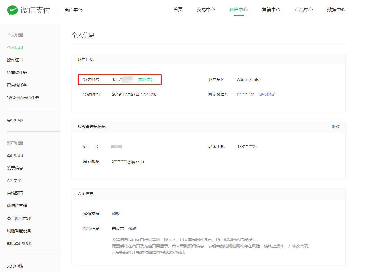Go to 我提交的审核任务

pos(23,98)
